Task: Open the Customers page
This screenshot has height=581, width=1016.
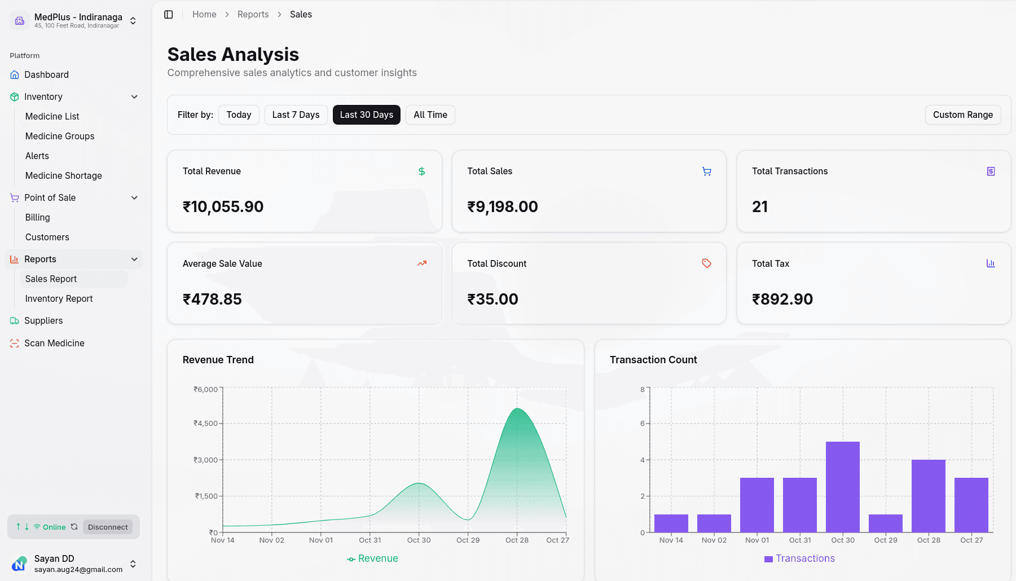Action: (x=47, y=237)
